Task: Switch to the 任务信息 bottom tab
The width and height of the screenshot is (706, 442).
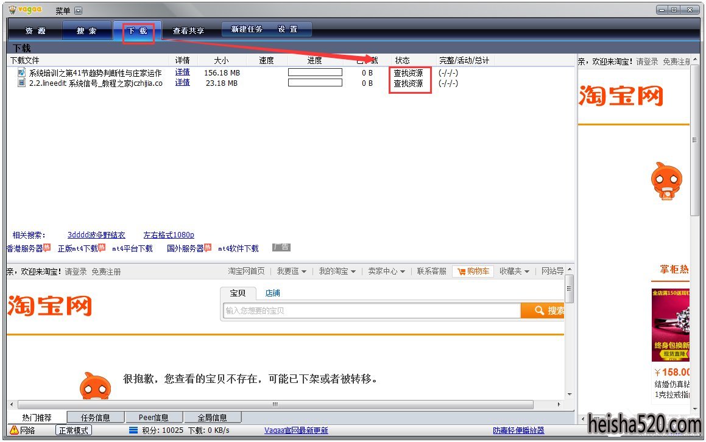Action: tap(96, 418)
